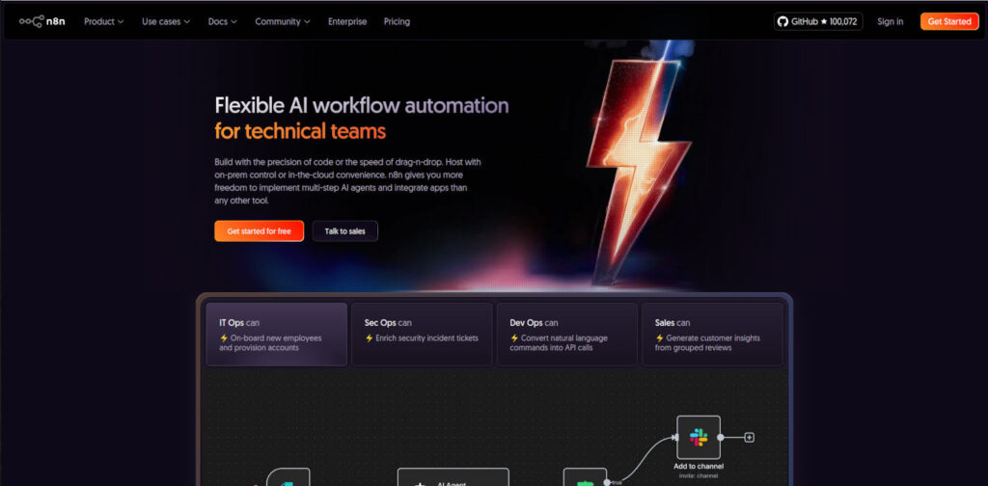Viewport: 988px width, 486px height.
Task: Click the GitHub octocat icon
Action: (x=782, y=21)
